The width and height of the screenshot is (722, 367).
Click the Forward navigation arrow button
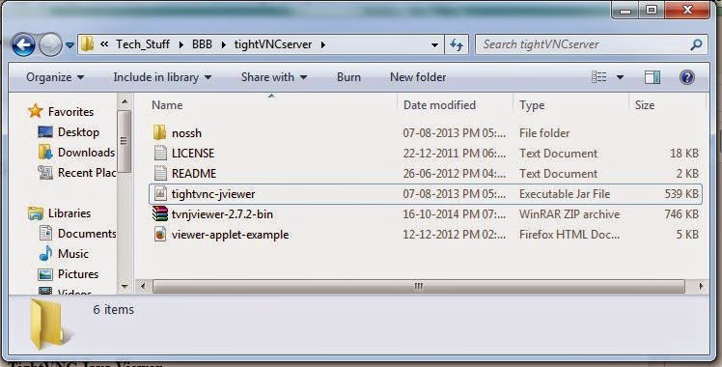click(50, 45)
